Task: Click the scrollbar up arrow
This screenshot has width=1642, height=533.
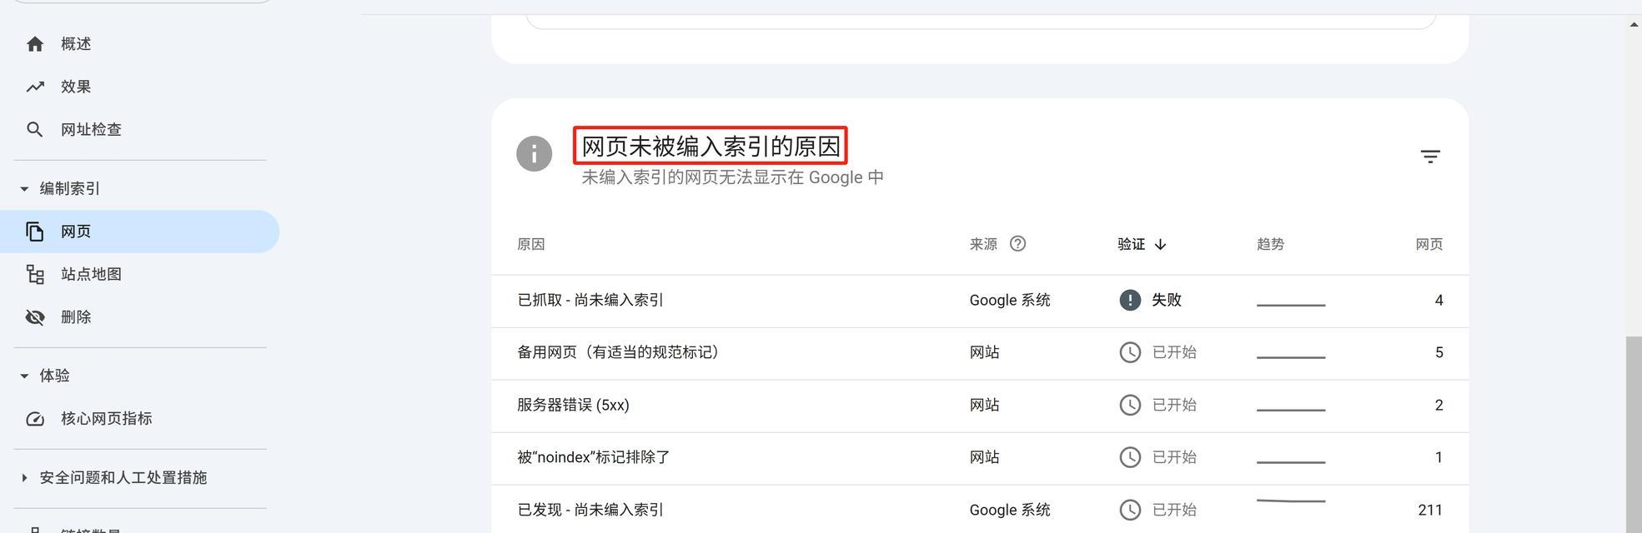Action: [1634, 24]
